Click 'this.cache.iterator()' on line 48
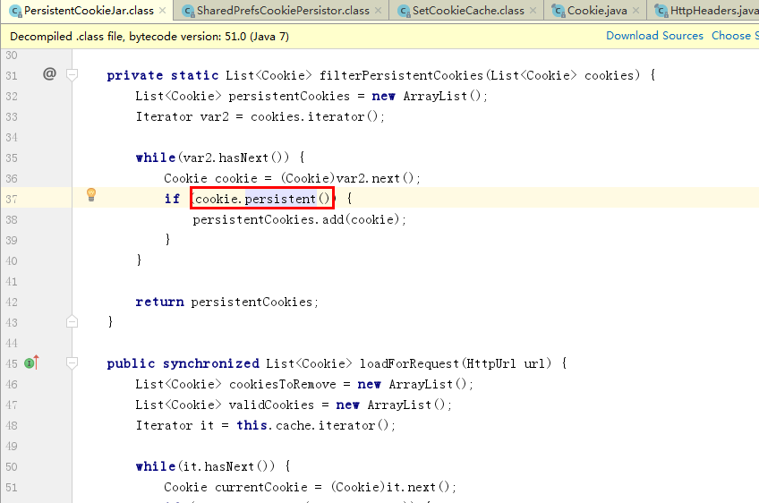This screenshot has width=759, height=503. pos(316,425)
